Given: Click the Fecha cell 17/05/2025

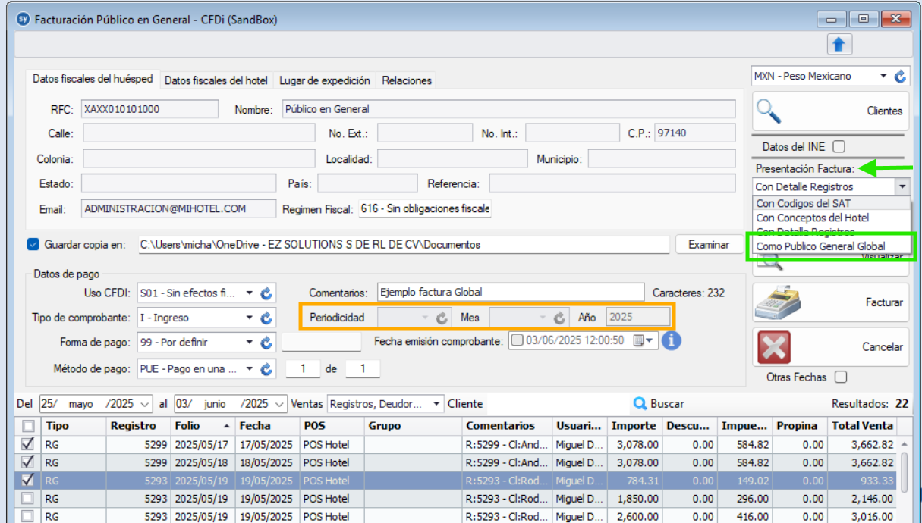Looking at the screenshot, I should point(266,444).
